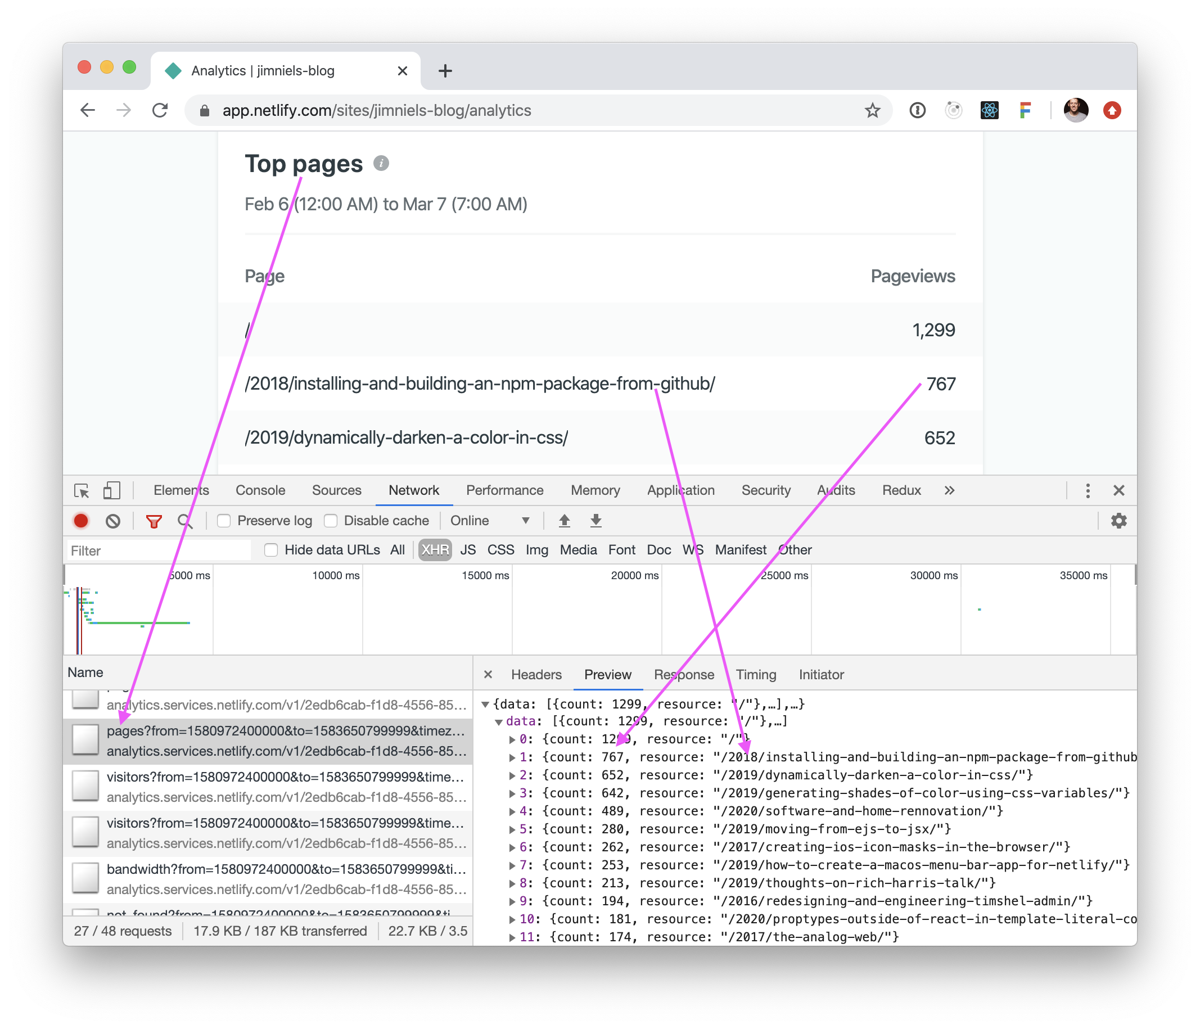Enable the Preserve log checkbox
The width and height of the screenshot is (1200, 1029).
(x=224, y=521)
